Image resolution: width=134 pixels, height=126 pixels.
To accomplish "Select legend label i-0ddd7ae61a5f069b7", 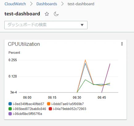I will pyautogui.click(x=67, y=104).
